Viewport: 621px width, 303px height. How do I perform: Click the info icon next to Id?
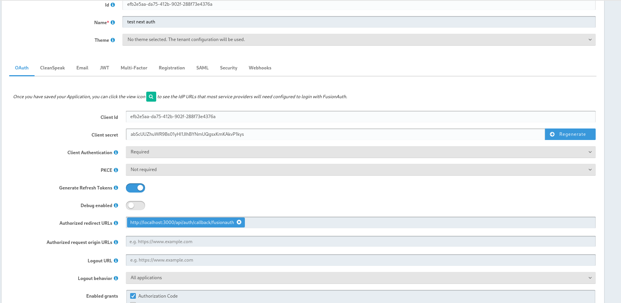pyautogui.click(x=113, y=5)
